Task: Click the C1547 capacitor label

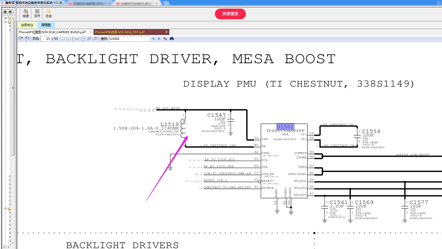Action: tap(217, 115)
